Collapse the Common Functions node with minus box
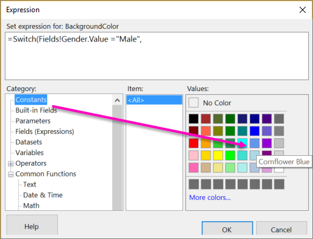The height and width of the screenshot is (239, 313). (10, 174)
